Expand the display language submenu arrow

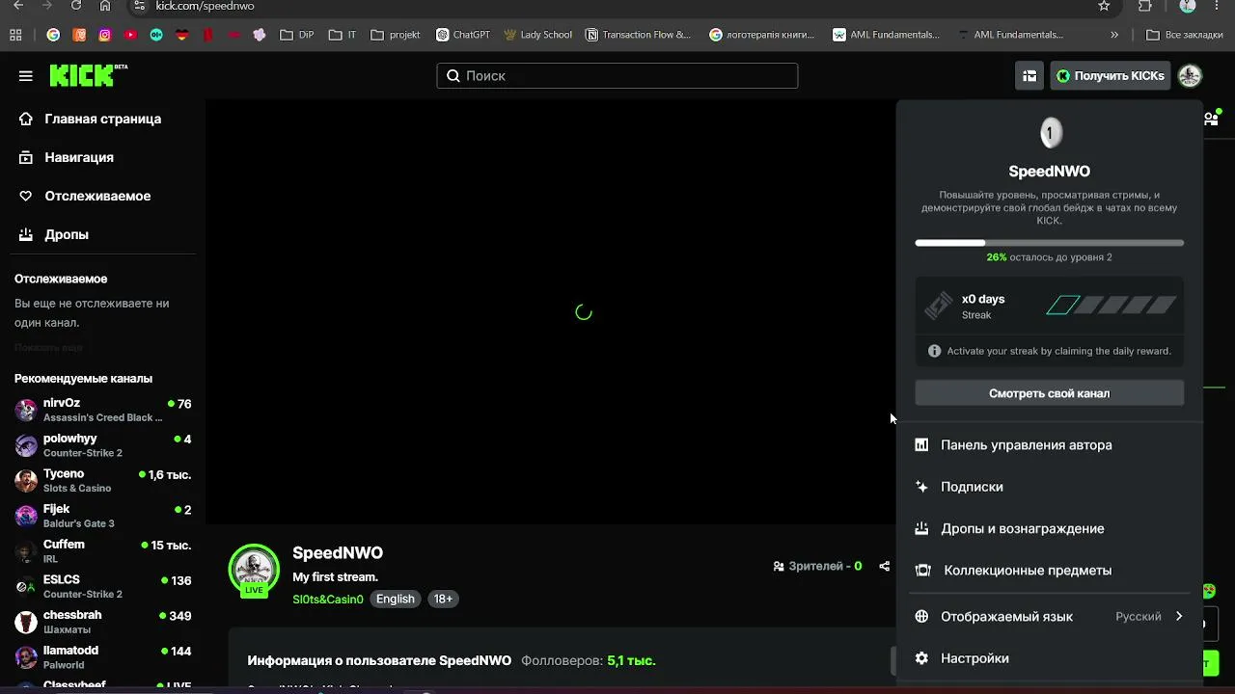click(x=1179, y=617)
